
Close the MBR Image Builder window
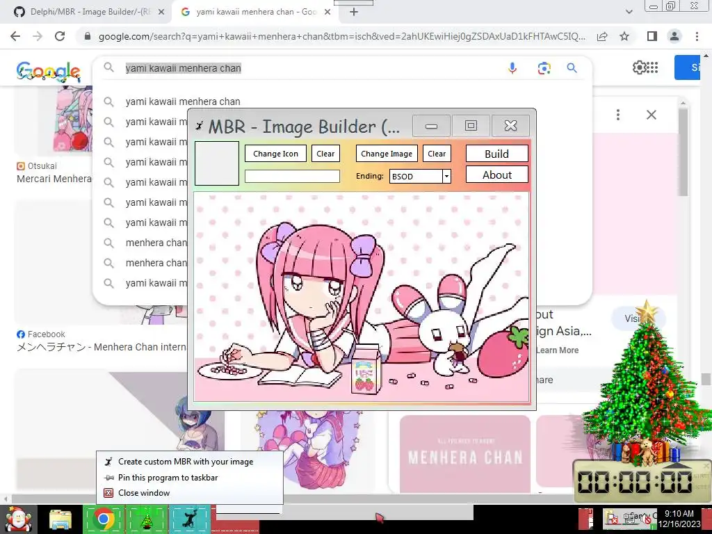510,126
